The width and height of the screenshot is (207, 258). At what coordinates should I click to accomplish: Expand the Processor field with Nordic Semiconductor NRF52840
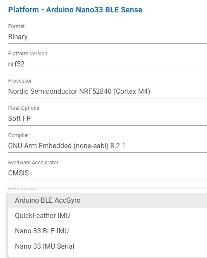108,91
